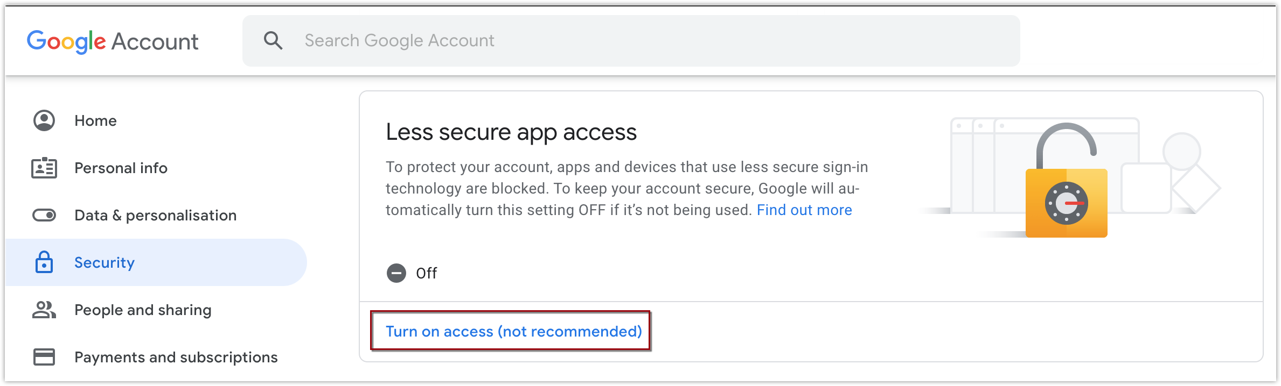Click the Personal info ID card icon

click(44, 168)
